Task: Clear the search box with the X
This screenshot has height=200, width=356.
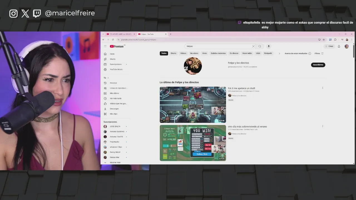Action: click(253, 46)
